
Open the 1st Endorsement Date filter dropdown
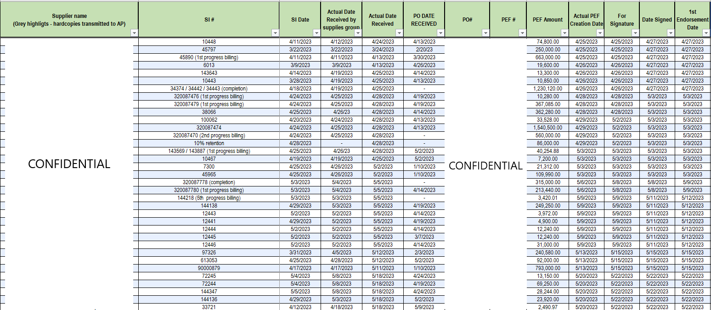(706, 33)
